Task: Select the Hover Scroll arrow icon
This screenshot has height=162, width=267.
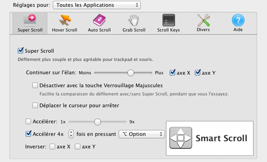Action: tap(65, 20)
